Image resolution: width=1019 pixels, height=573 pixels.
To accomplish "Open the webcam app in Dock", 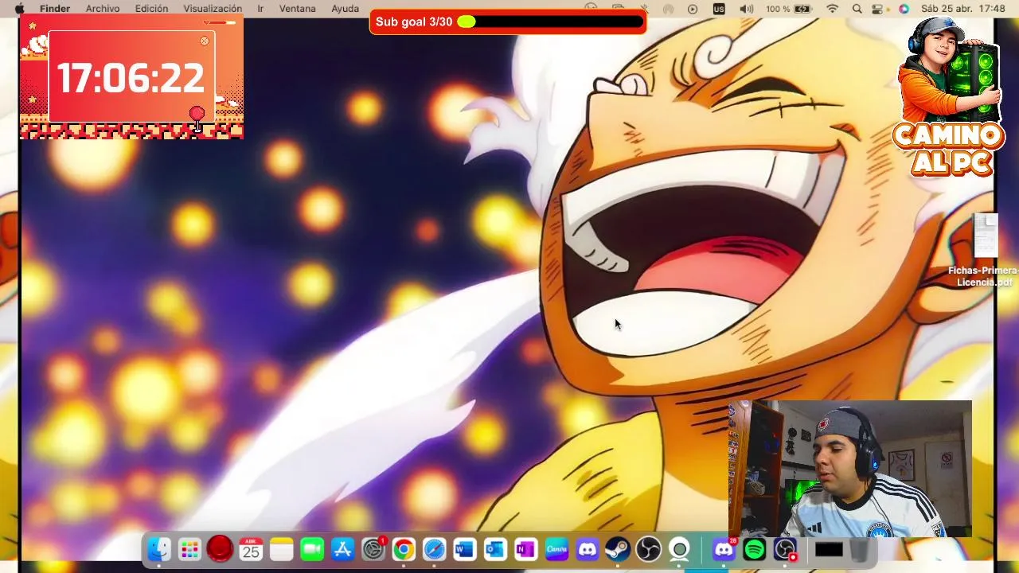I will [x=679, y=549].
